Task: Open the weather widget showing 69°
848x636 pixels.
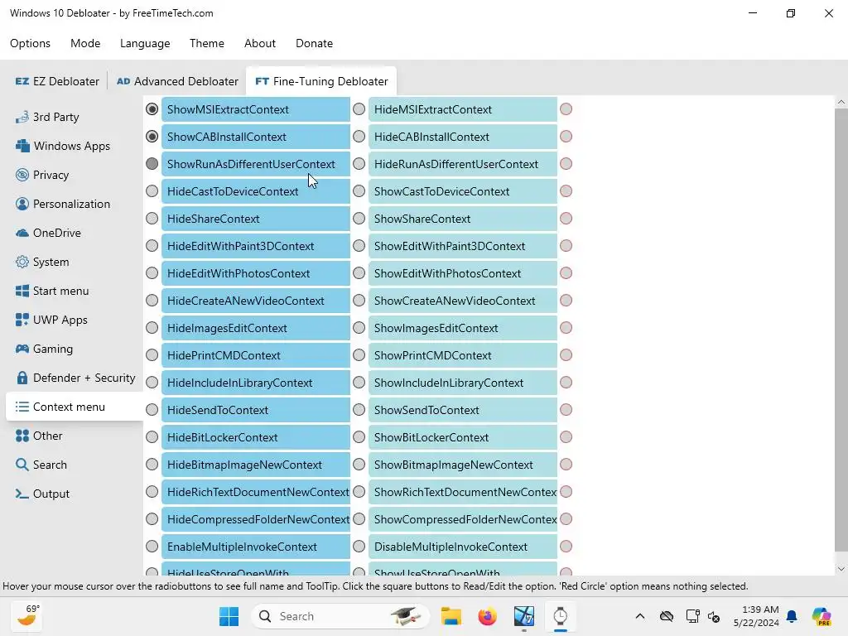Action: click(x=27, y=616)
